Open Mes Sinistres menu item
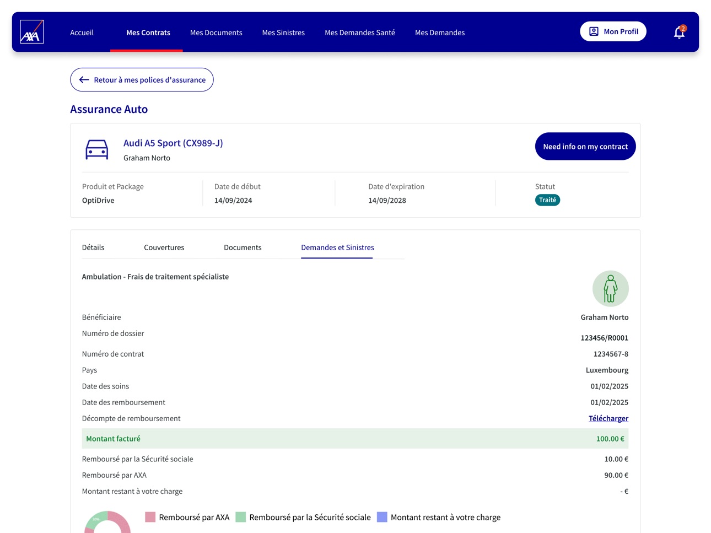711x533 pixels. click(283, 33)
